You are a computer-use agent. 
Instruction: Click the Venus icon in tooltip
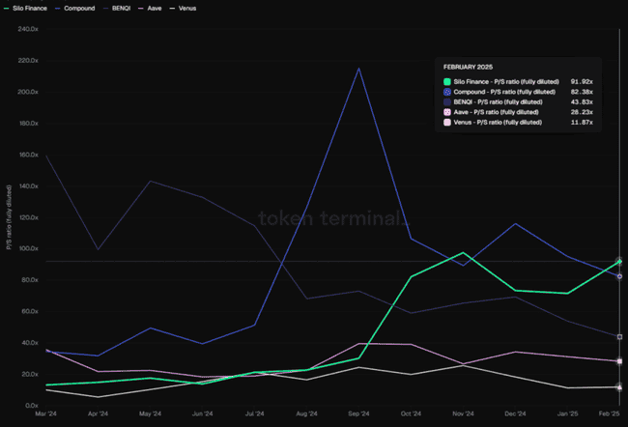point(447,123)
